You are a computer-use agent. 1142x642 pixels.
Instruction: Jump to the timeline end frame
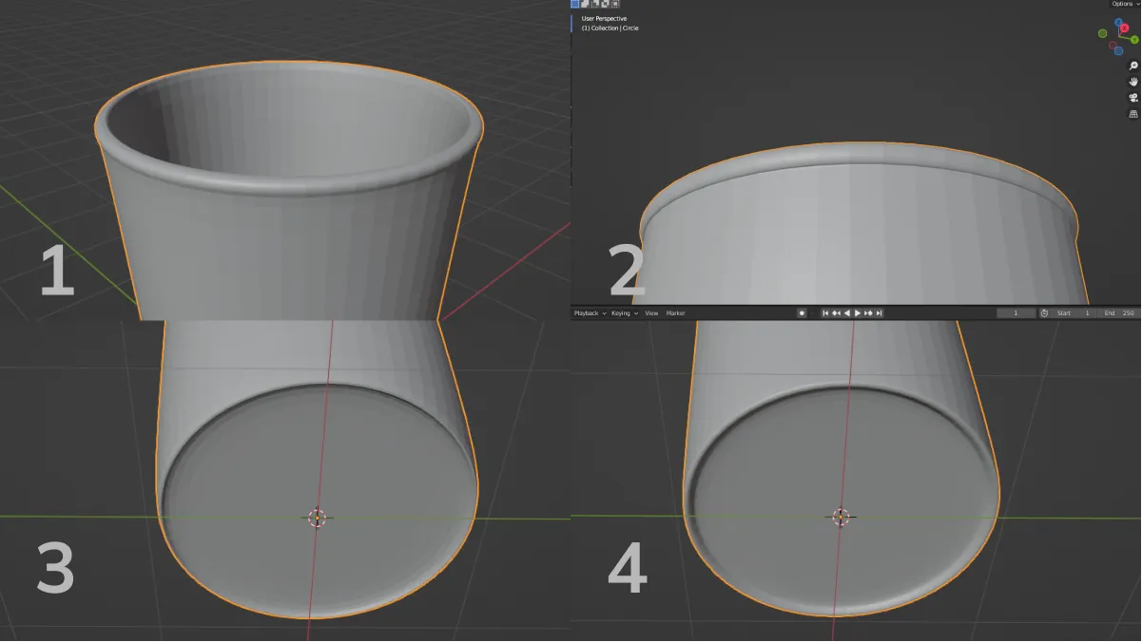coord(880,313)
